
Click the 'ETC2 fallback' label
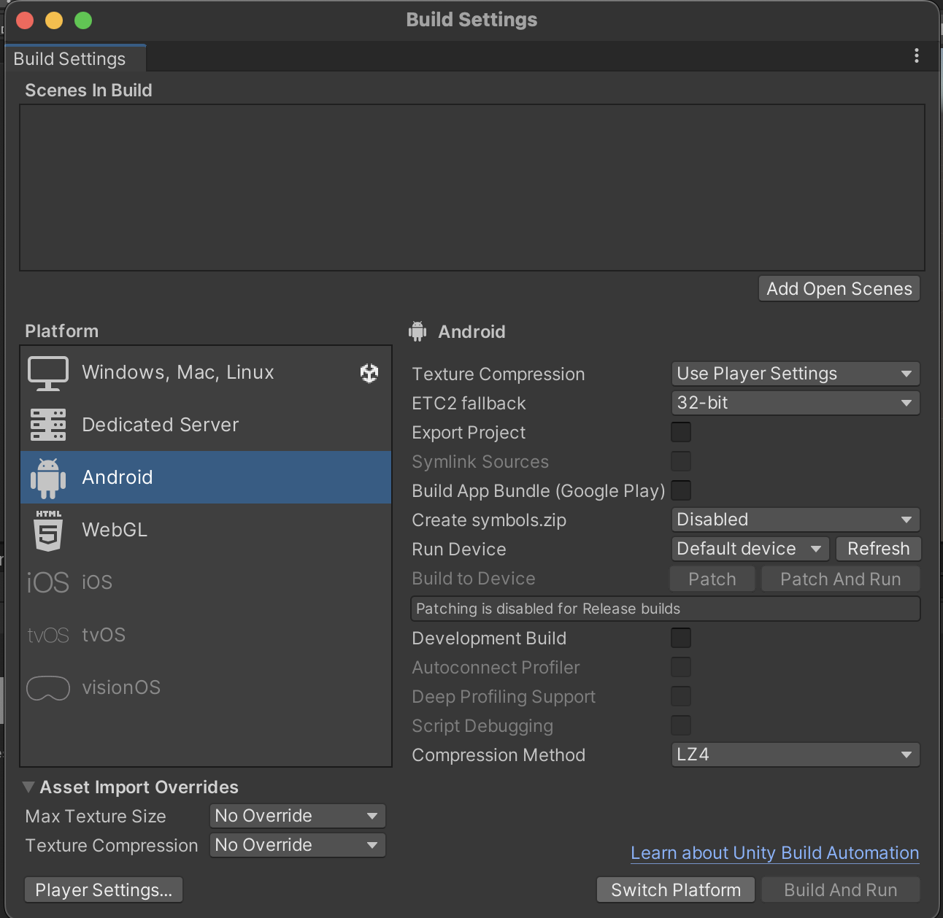pos(469,404)
